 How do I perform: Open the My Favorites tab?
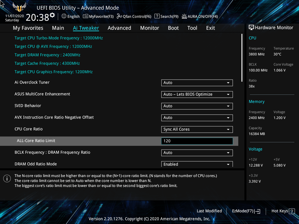[28, 28]
